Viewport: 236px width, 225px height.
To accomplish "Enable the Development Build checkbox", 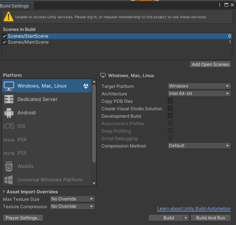I will 170,116.
